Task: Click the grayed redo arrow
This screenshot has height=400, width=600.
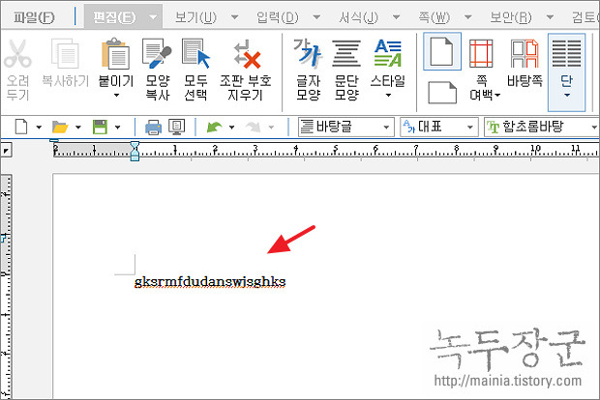Action: click(254, 127)
